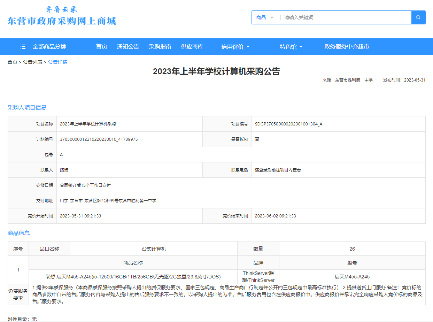Open 政务服务中介超市 in the navigation bar
The height and width of the screenshot is (322, 433).
[347, 47]
